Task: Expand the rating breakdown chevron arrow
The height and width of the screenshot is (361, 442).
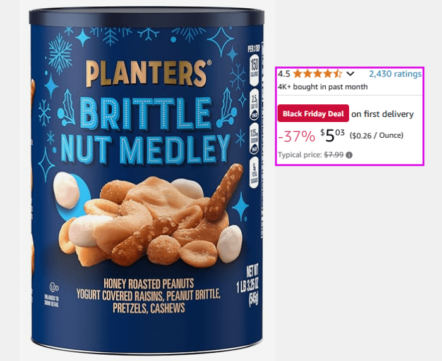Action: (350, 74)
